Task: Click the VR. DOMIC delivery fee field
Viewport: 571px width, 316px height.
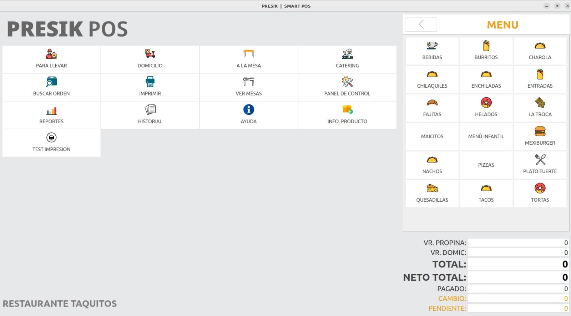Action: click(x=518, y=253)
